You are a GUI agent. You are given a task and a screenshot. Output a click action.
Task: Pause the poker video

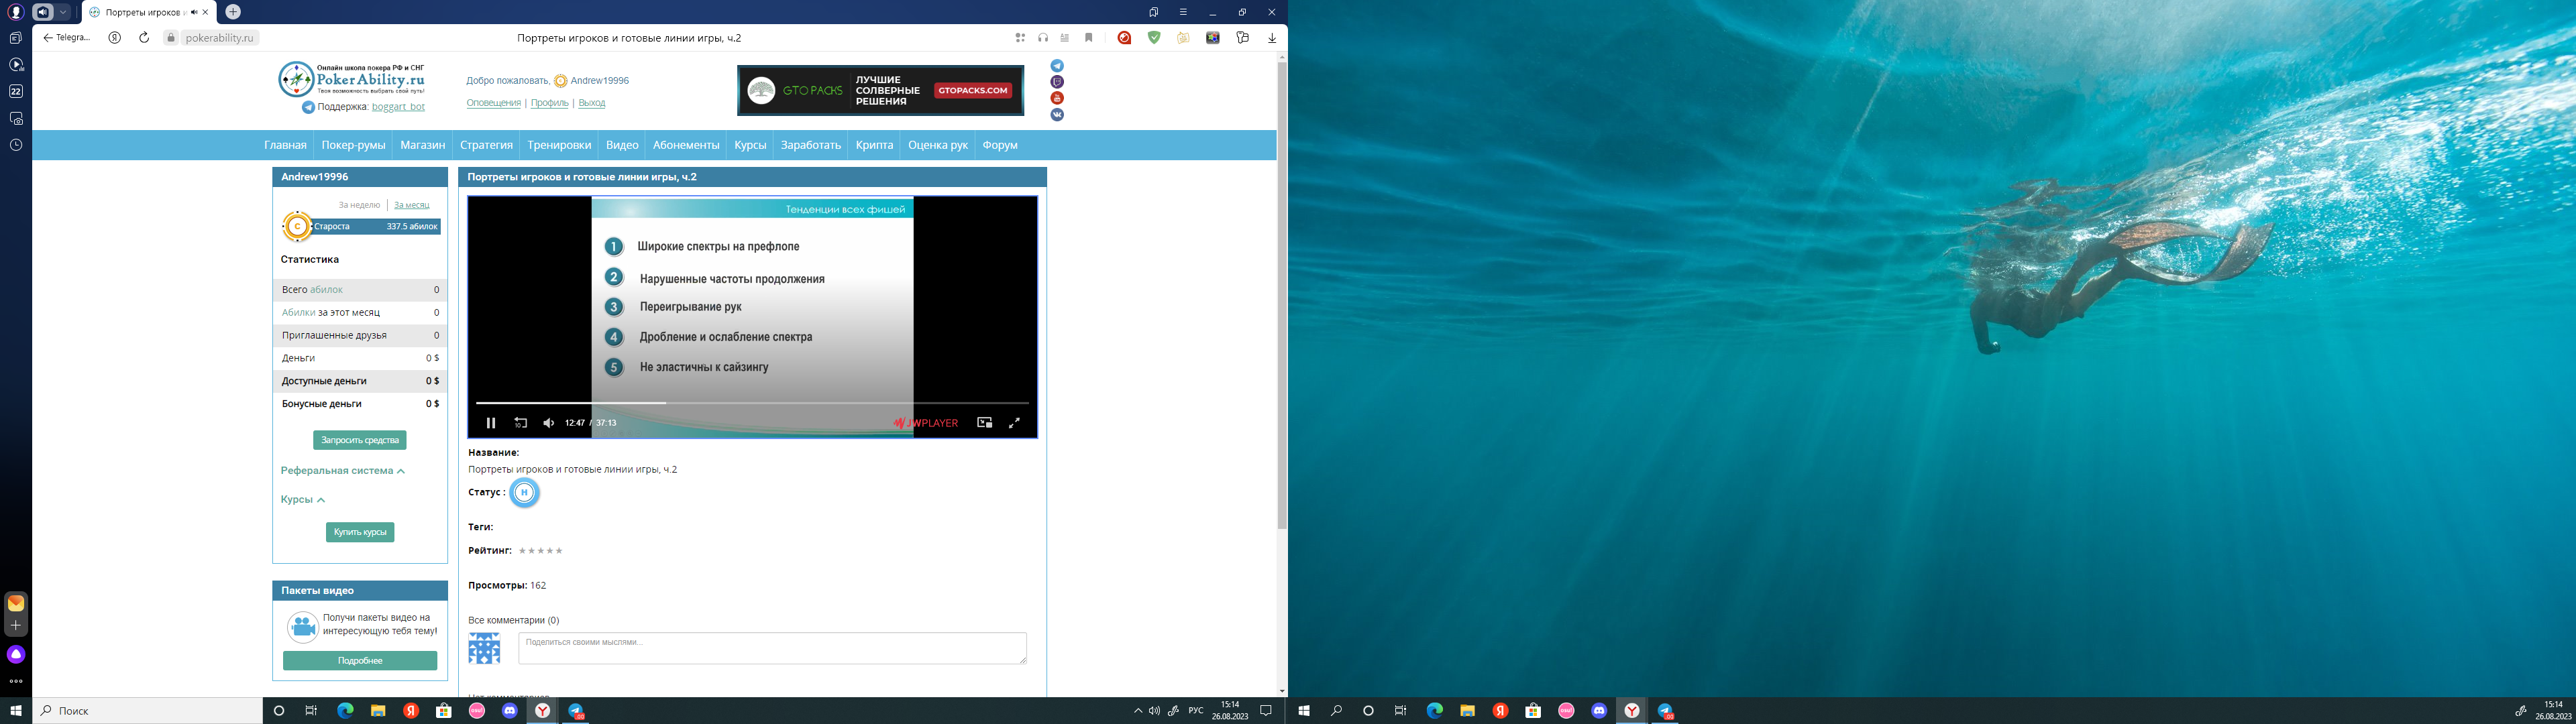pos(490,423)
